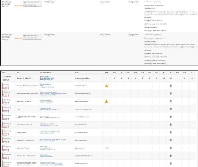Sort by the Name column header
198x167 pixels.
point(19,73)
